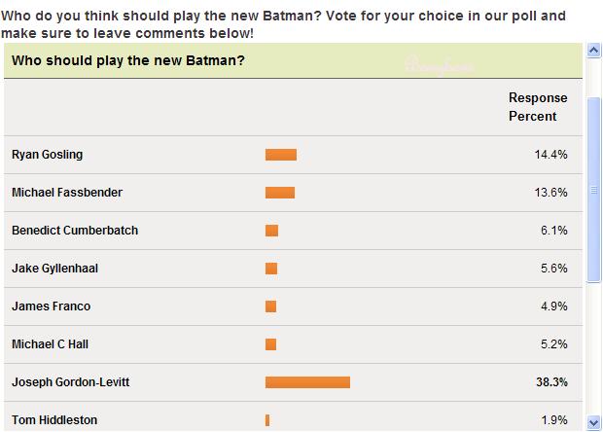Click the scrollbar down arrow
Screen dimensions: 603x432
[x=593, y=423]
